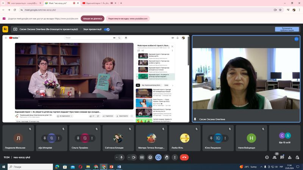Click the browser reload button
The image size is (303, 170).
(15, 10)
